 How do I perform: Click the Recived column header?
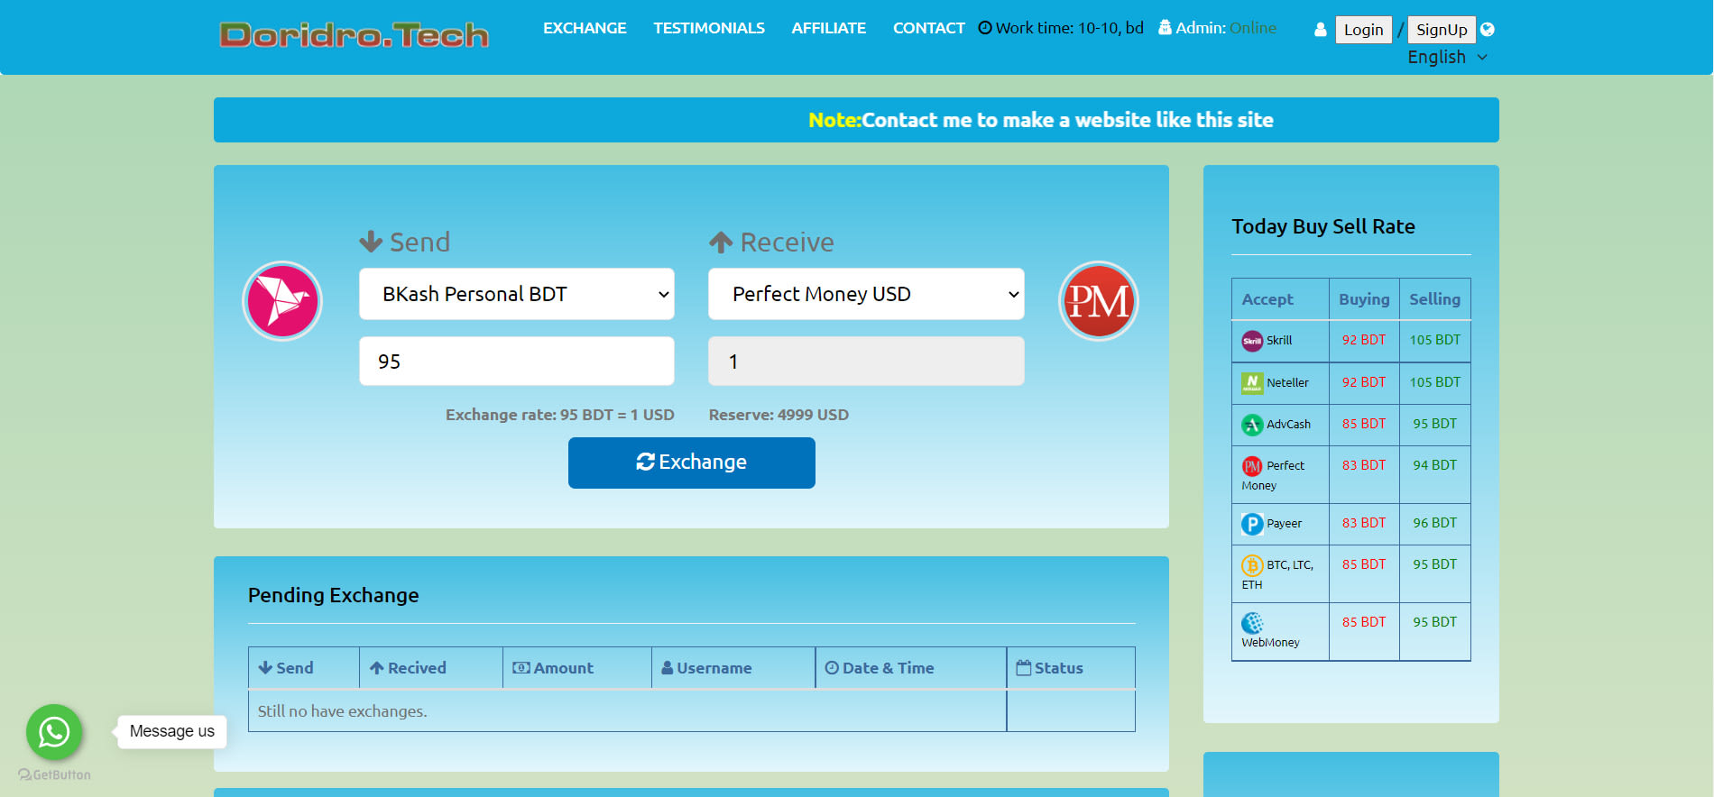pyautogui.click(x=431, y=668)
